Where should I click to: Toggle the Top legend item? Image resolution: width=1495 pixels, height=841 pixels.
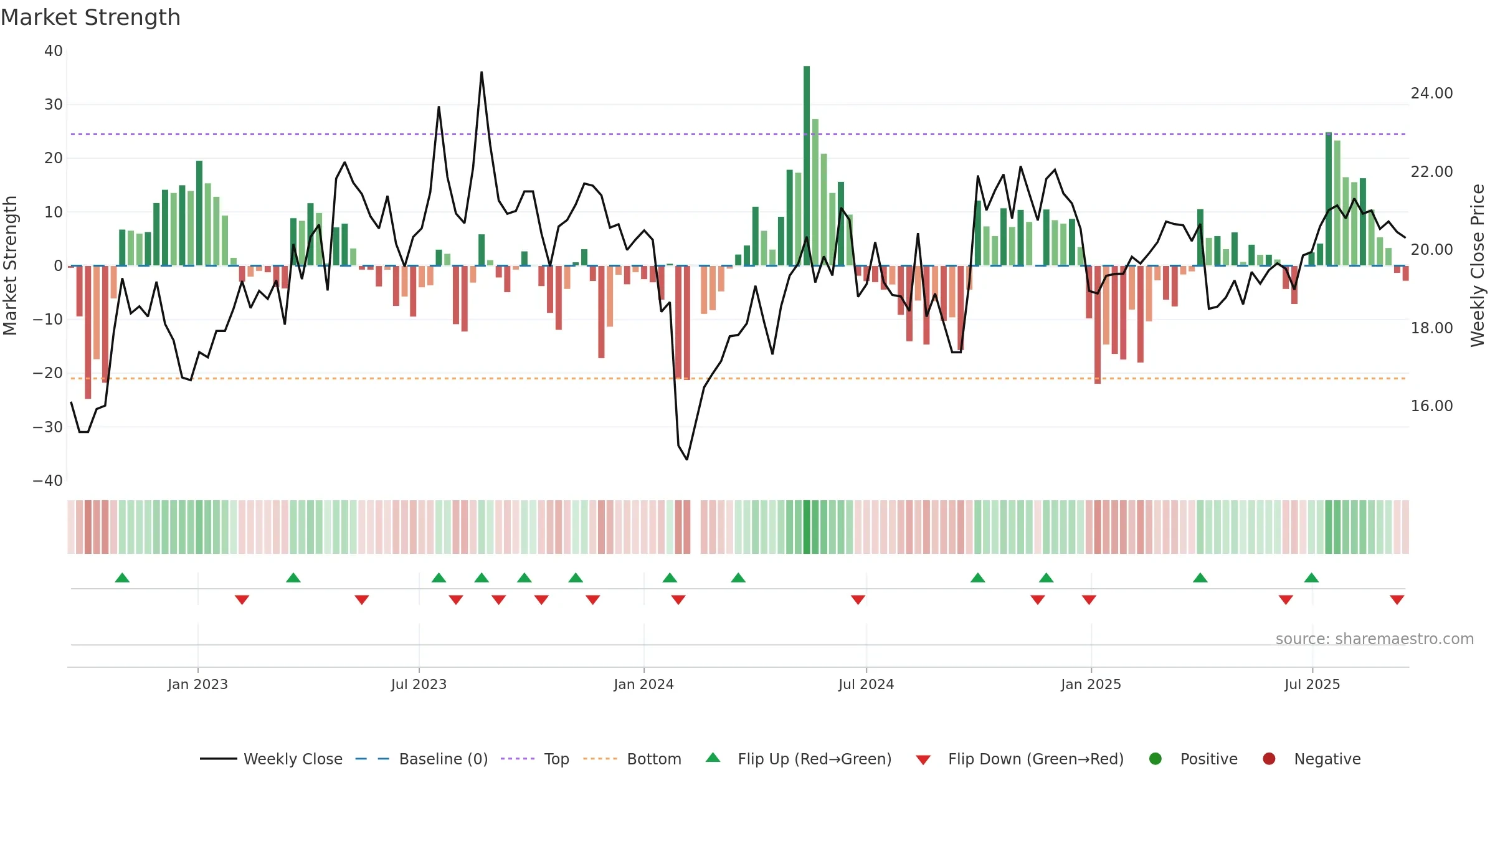(535, 759)
